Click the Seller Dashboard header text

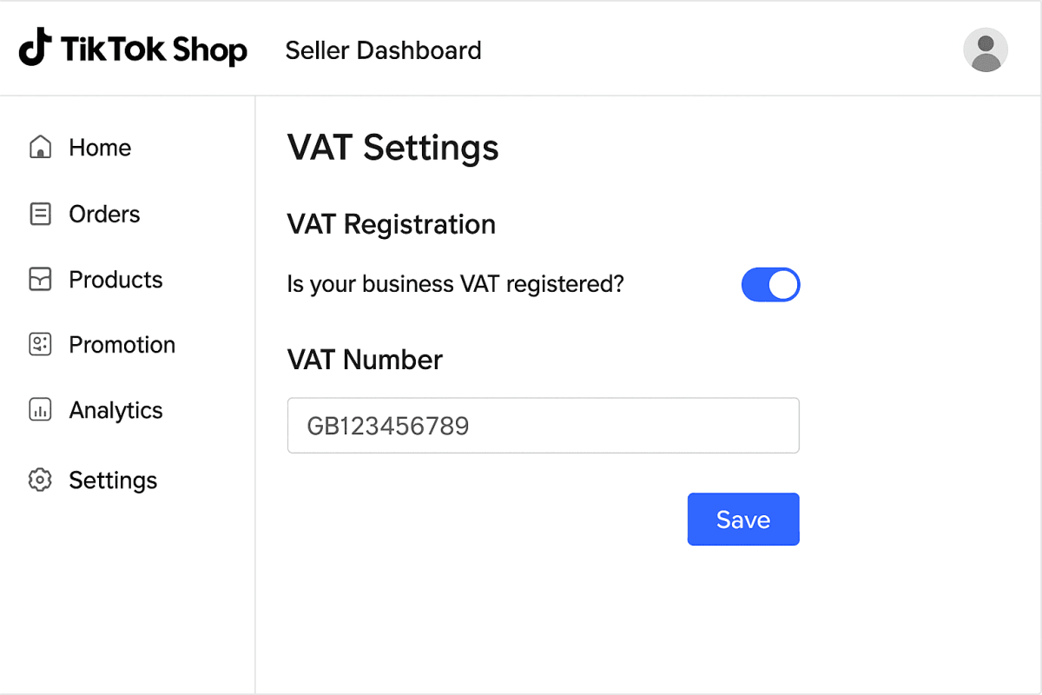pos(383,50)
